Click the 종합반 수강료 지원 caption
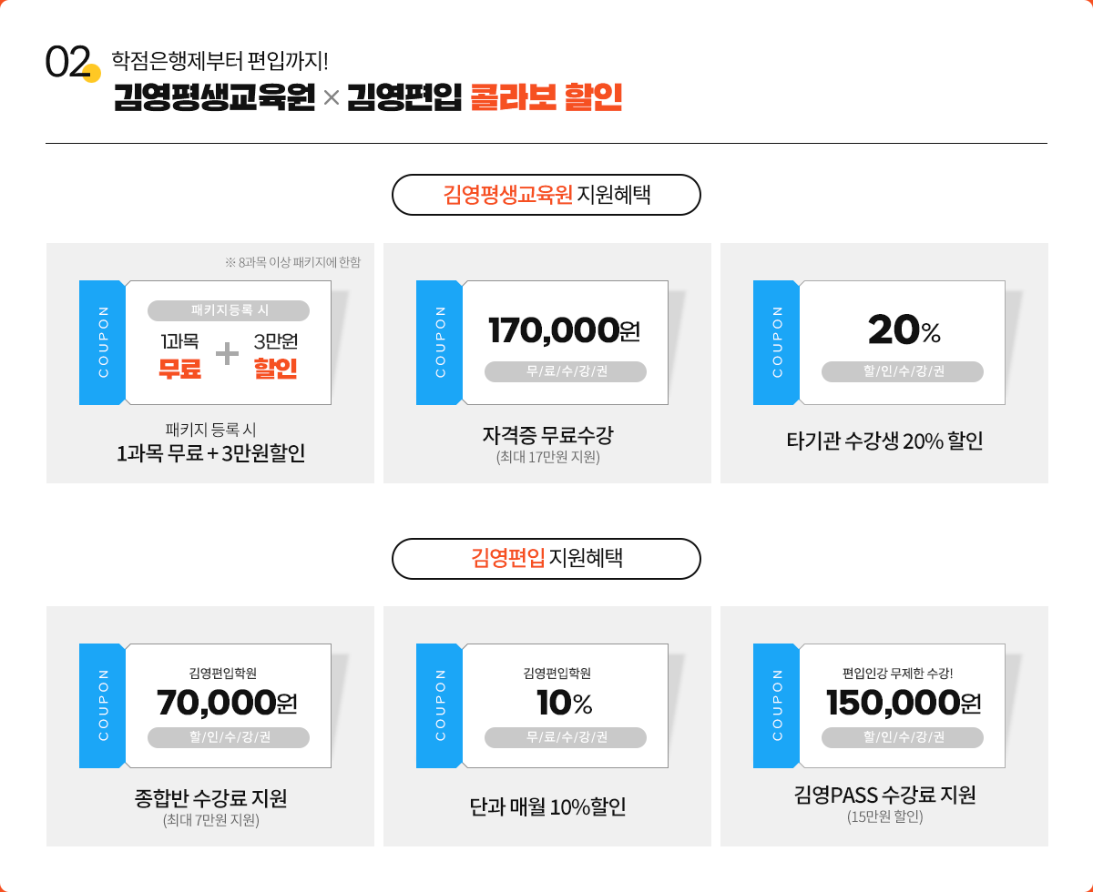The width and height of the screenshot is (1093, 892). (x=210, y=798)
